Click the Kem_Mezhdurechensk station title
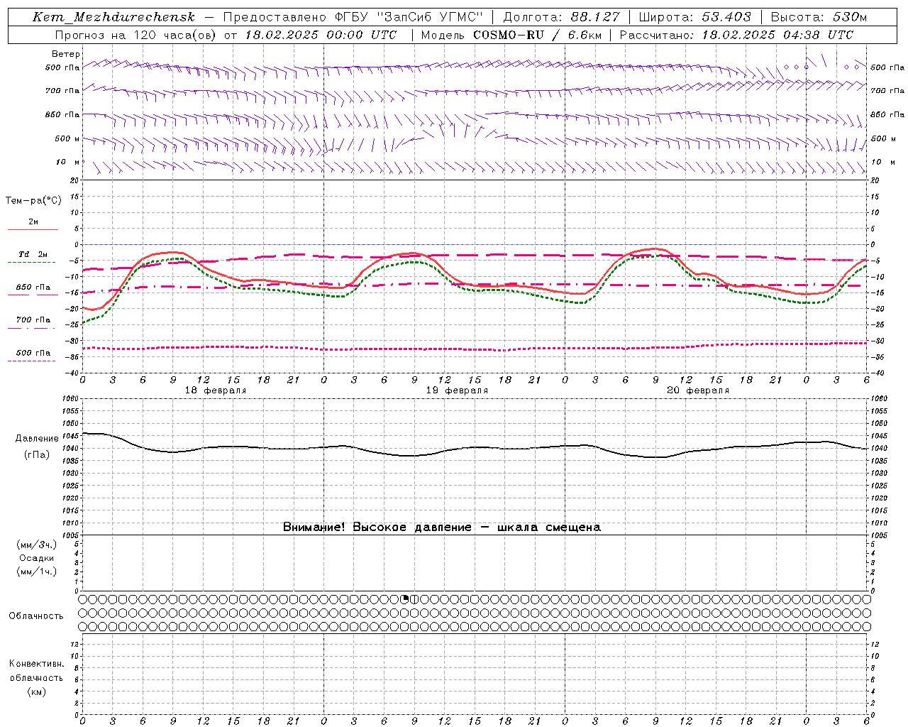 point(113,17)
